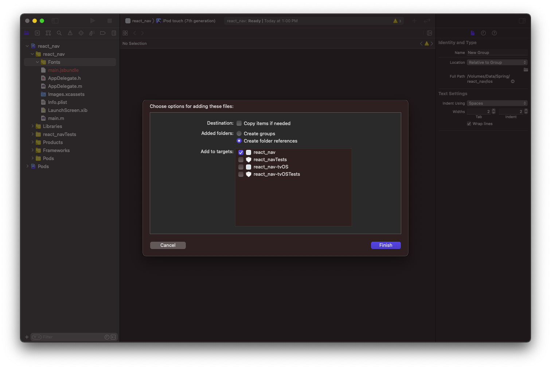Viewport: 551px width, 369px height.
Task: Open the Test navigator diamond icon
Action: point(81,33)
